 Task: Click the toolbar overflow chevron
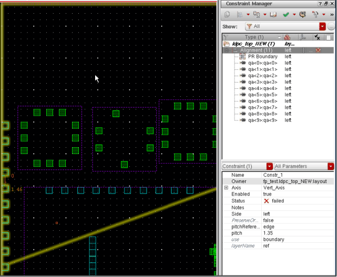(x=332, y=15)
